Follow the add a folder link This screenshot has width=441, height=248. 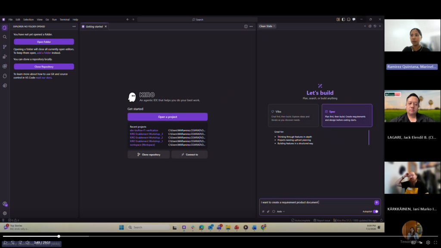tap(44, 53)
